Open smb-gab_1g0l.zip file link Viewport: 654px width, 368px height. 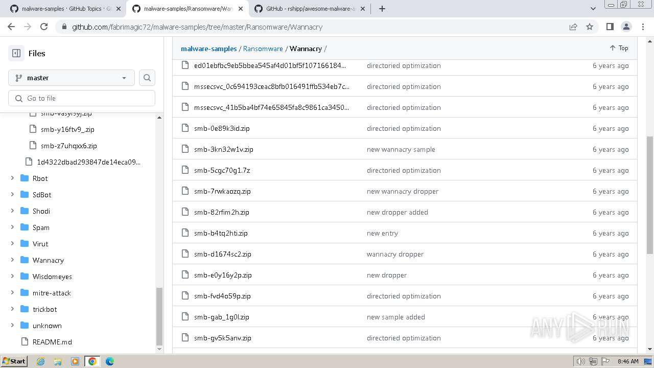222,317
